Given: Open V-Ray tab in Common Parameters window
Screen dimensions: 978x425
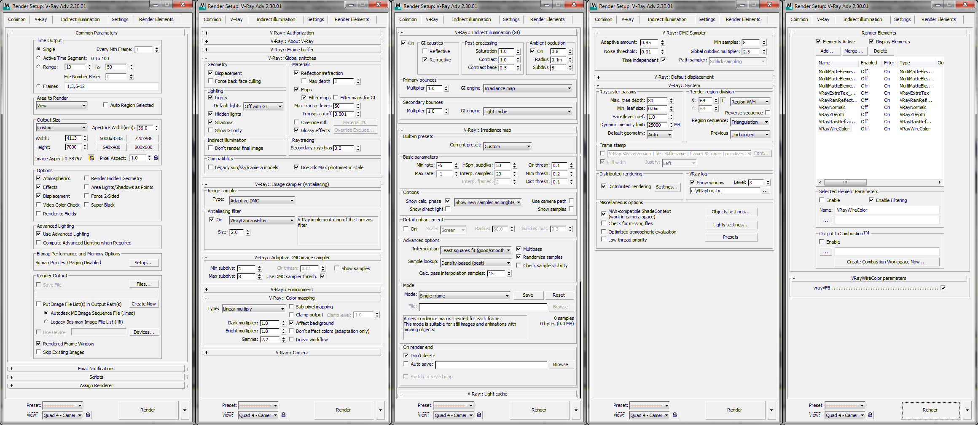Looking at the screenshot, I should click(x=41, y=19).
